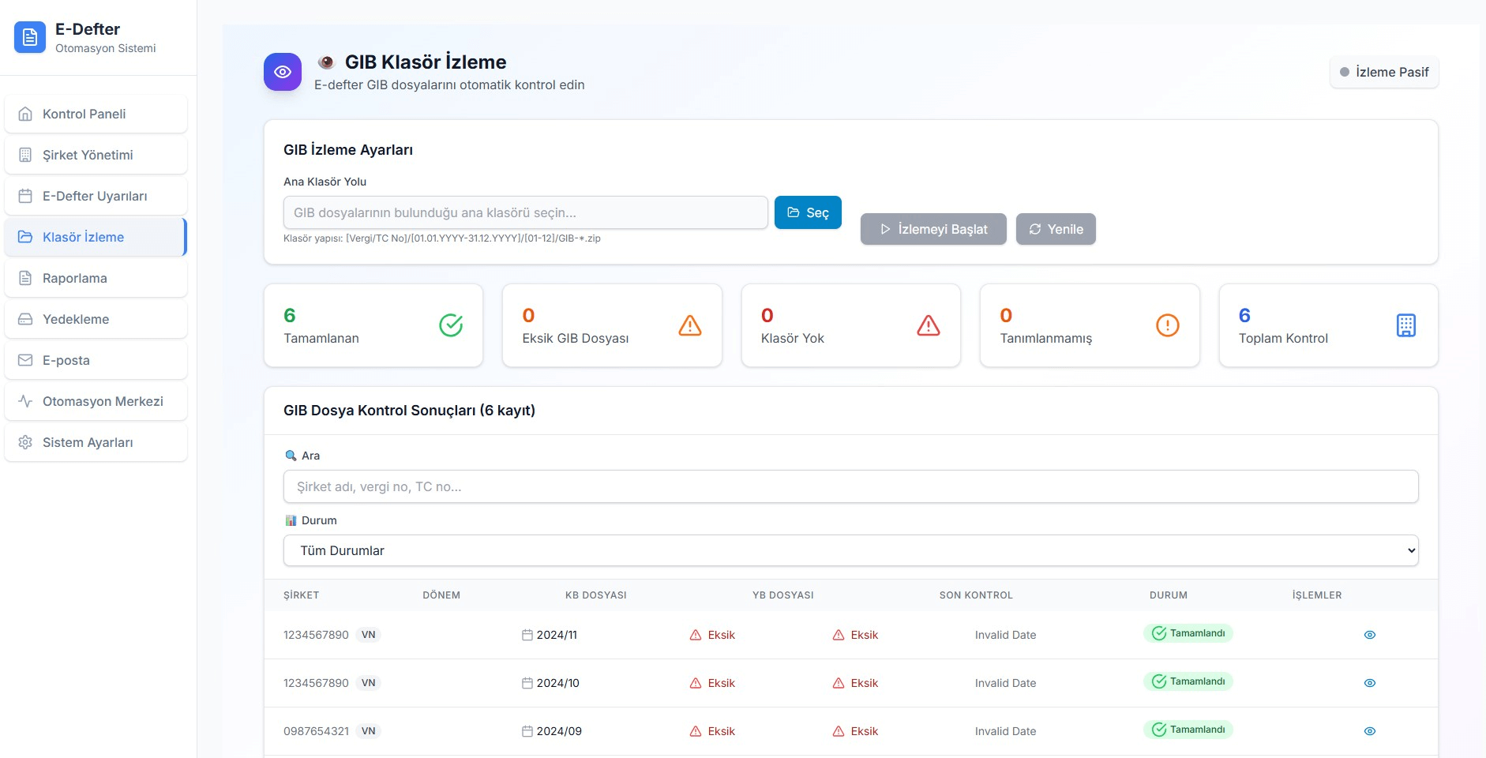Click the Yenile refresh button
This screenshot has height=758, width=1486.
pyautogui.click(x=1055, y=229)
